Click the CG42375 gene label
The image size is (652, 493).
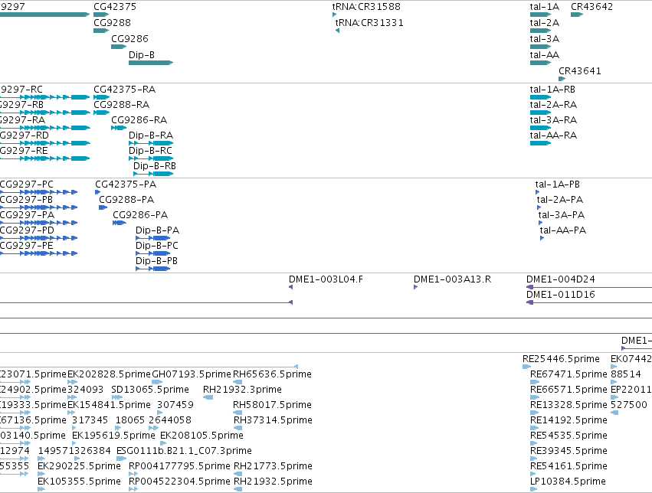click(x=115, y=7)
